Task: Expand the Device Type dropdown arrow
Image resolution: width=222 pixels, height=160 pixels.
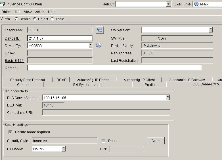Action: click(x=90, y=46)
